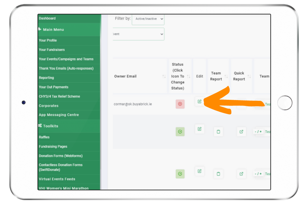The image size is (307, 205).
Task: Toggle the green active status icon in the bottom row
Action: pos(180,174)
